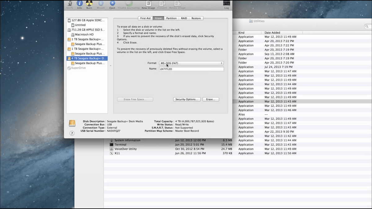Open the First Aid tab
Viewport: 372px width, 209px height.
pos(145,18)
